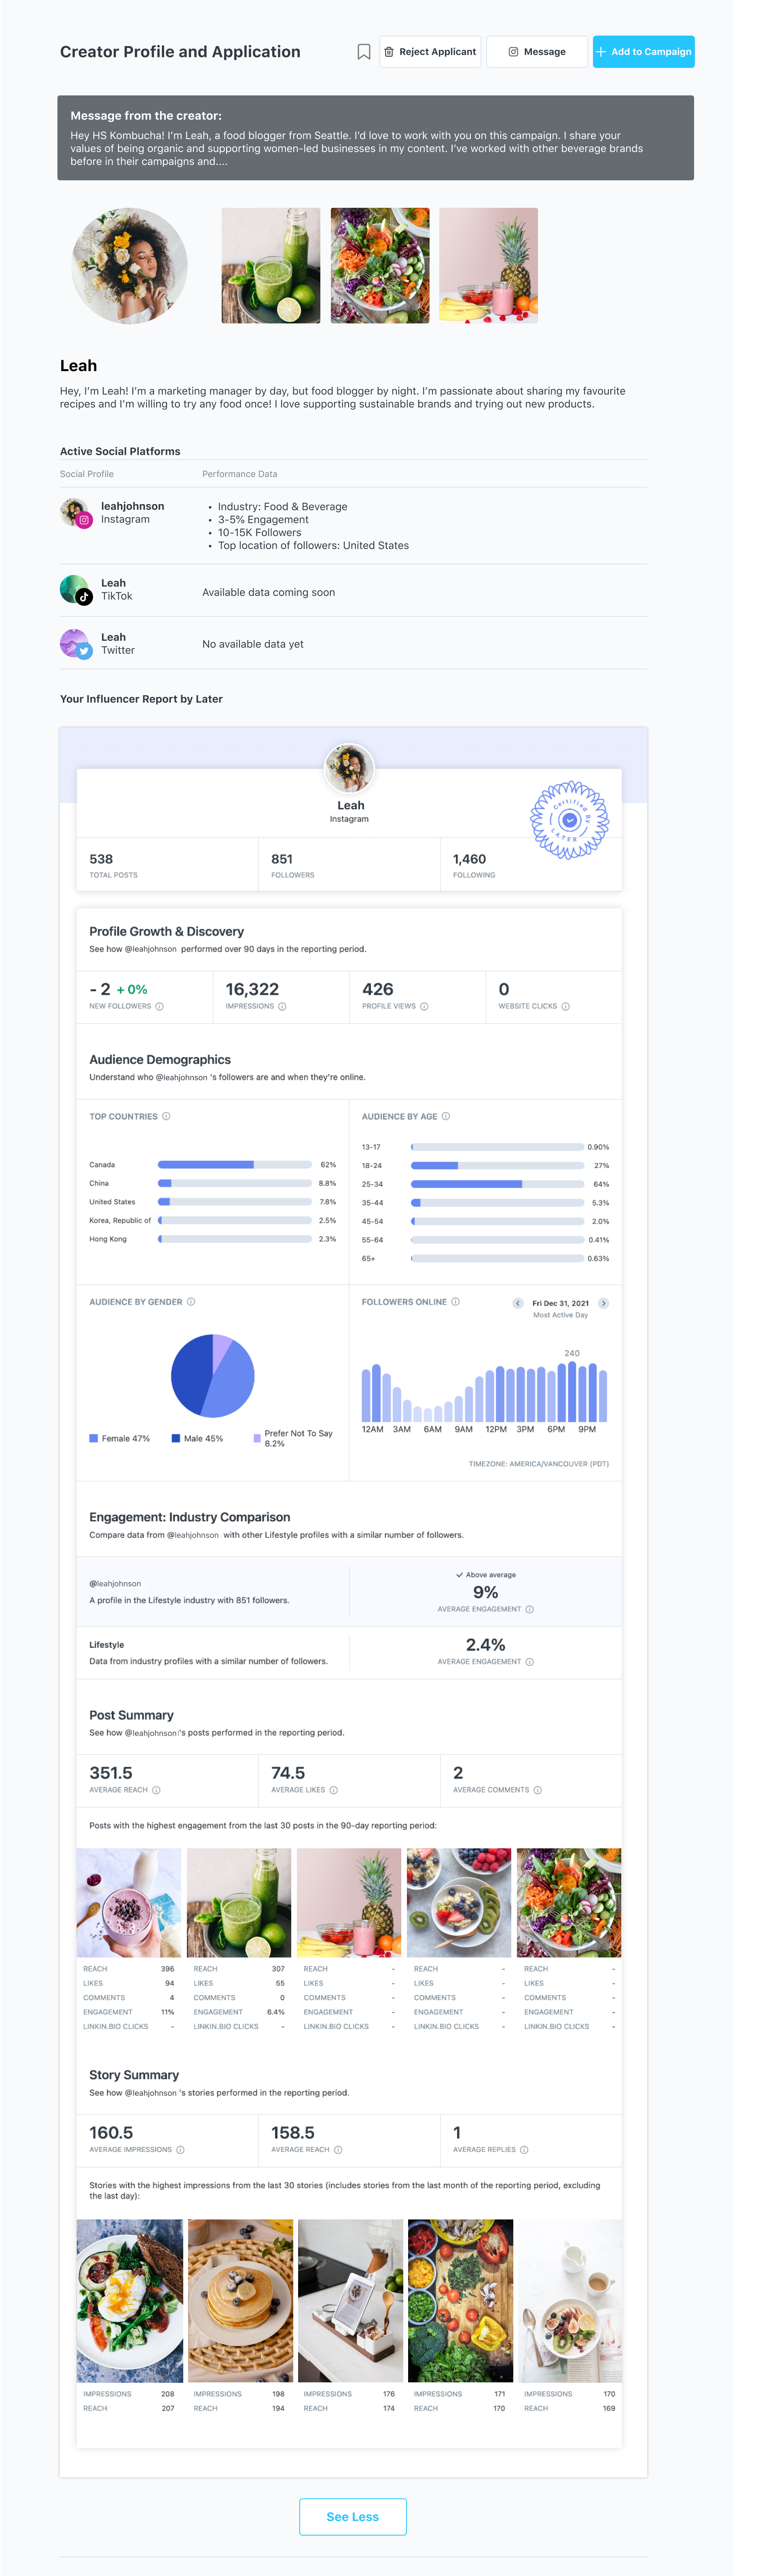This screenshot has width=758, height=2576.
Task: Show info for 9% average engagement
Action: [530, 1609]
